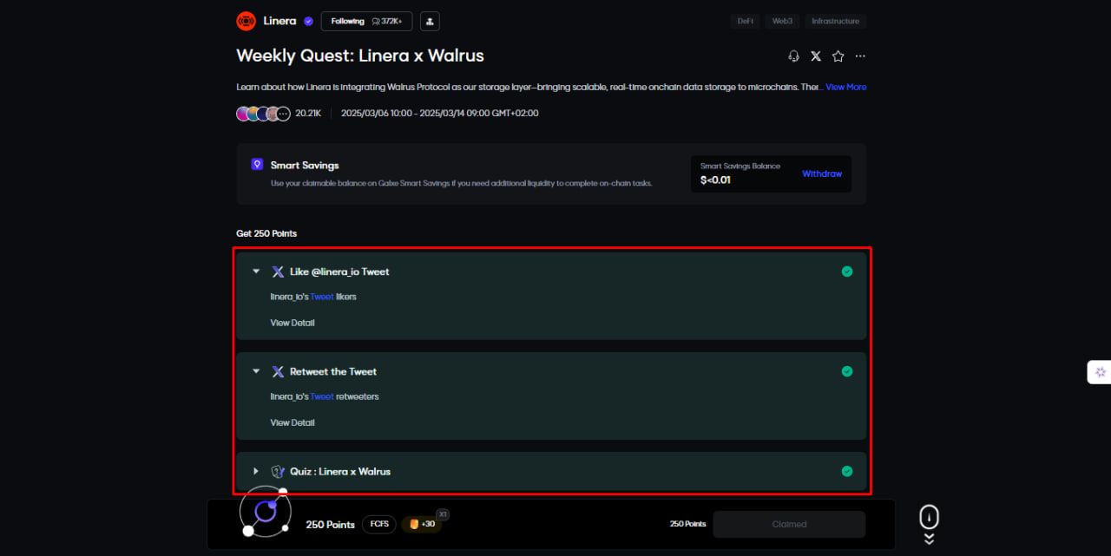1111x556 pixels.
Task: Click the FCFS badge
Action: coord(379,524)
